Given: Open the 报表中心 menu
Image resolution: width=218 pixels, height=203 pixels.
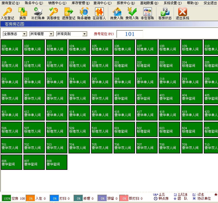Looking at the screenshot, I should [126, 3].
